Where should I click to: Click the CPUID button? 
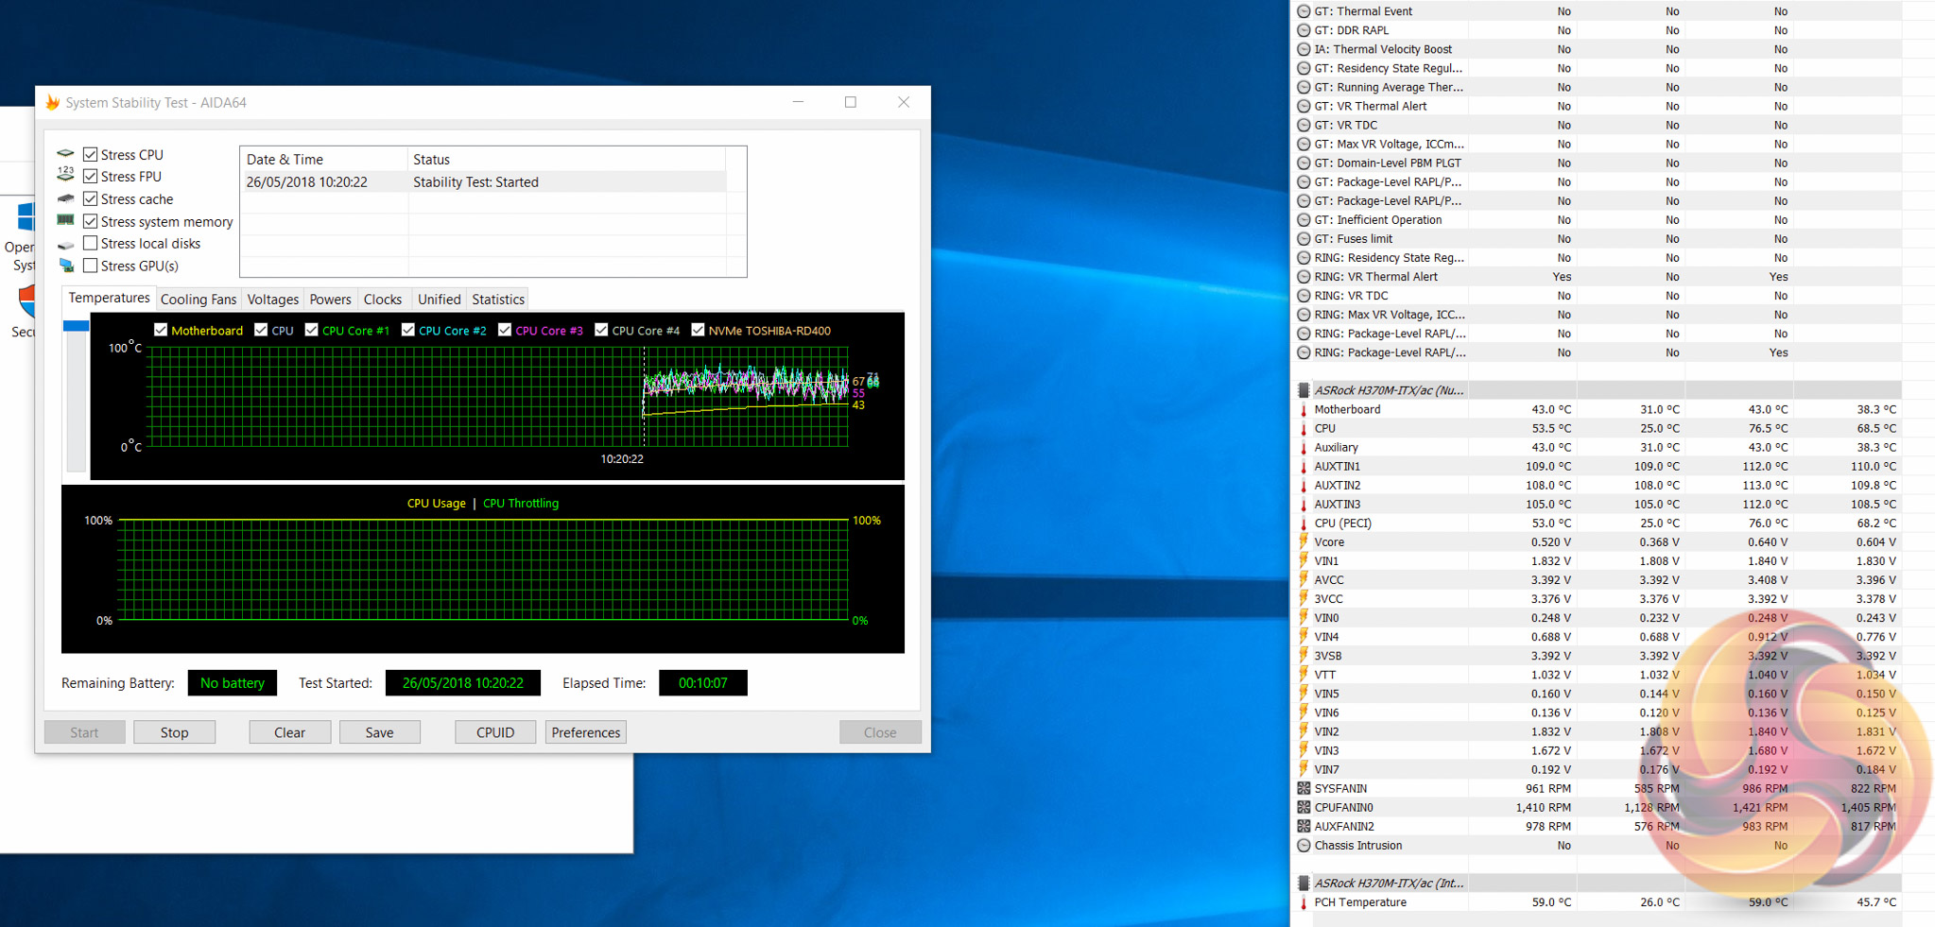(x=495, y=732)
